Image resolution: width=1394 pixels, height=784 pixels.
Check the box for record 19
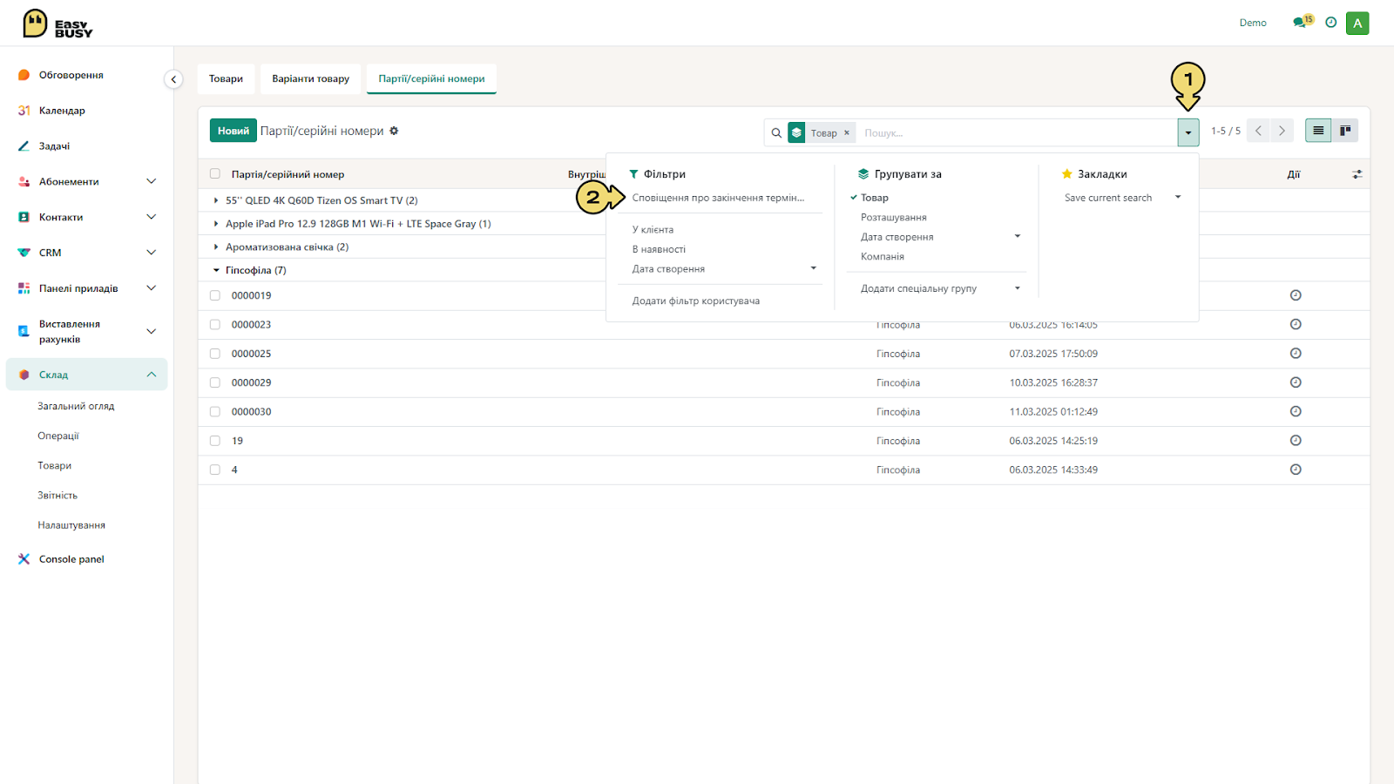(x=215, y=441)
